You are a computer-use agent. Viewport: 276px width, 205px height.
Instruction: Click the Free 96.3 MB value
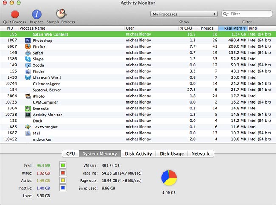(x=43, y=166)
